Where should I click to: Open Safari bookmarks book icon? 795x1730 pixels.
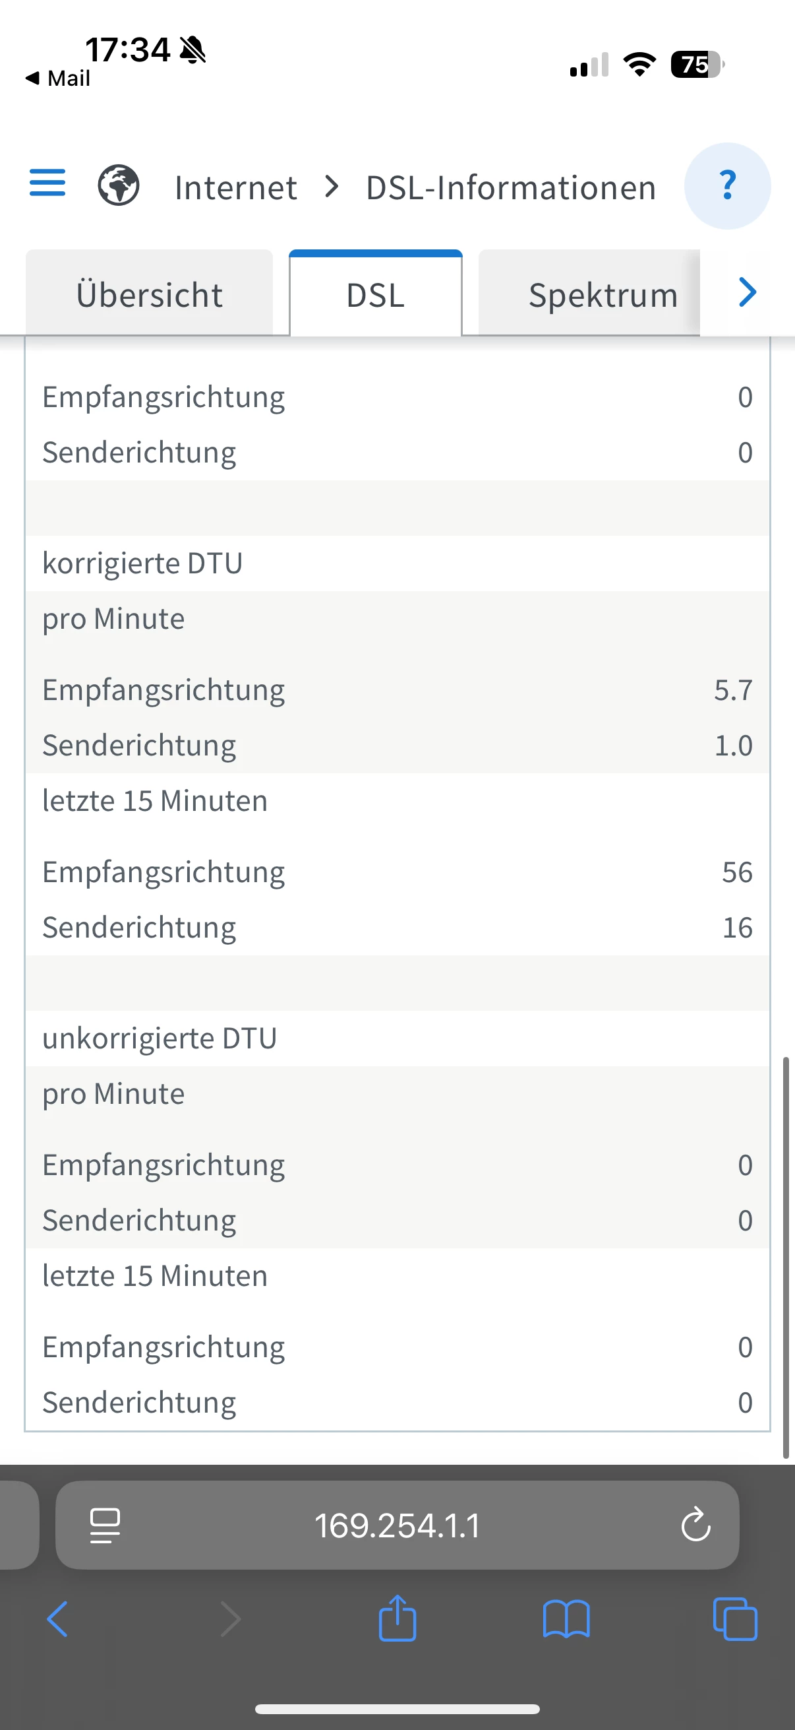(566, 1619)
